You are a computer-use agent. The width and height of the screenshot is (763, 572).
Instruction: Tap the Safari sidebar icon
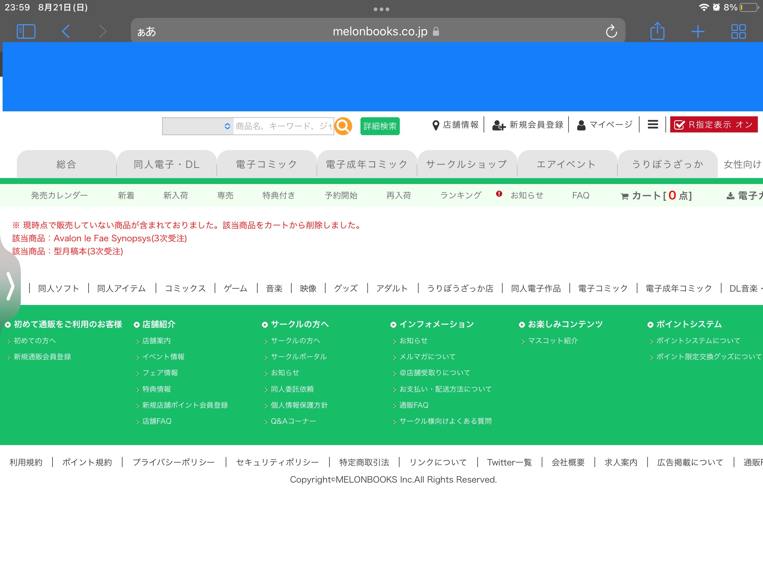click(x=26, y=31)
